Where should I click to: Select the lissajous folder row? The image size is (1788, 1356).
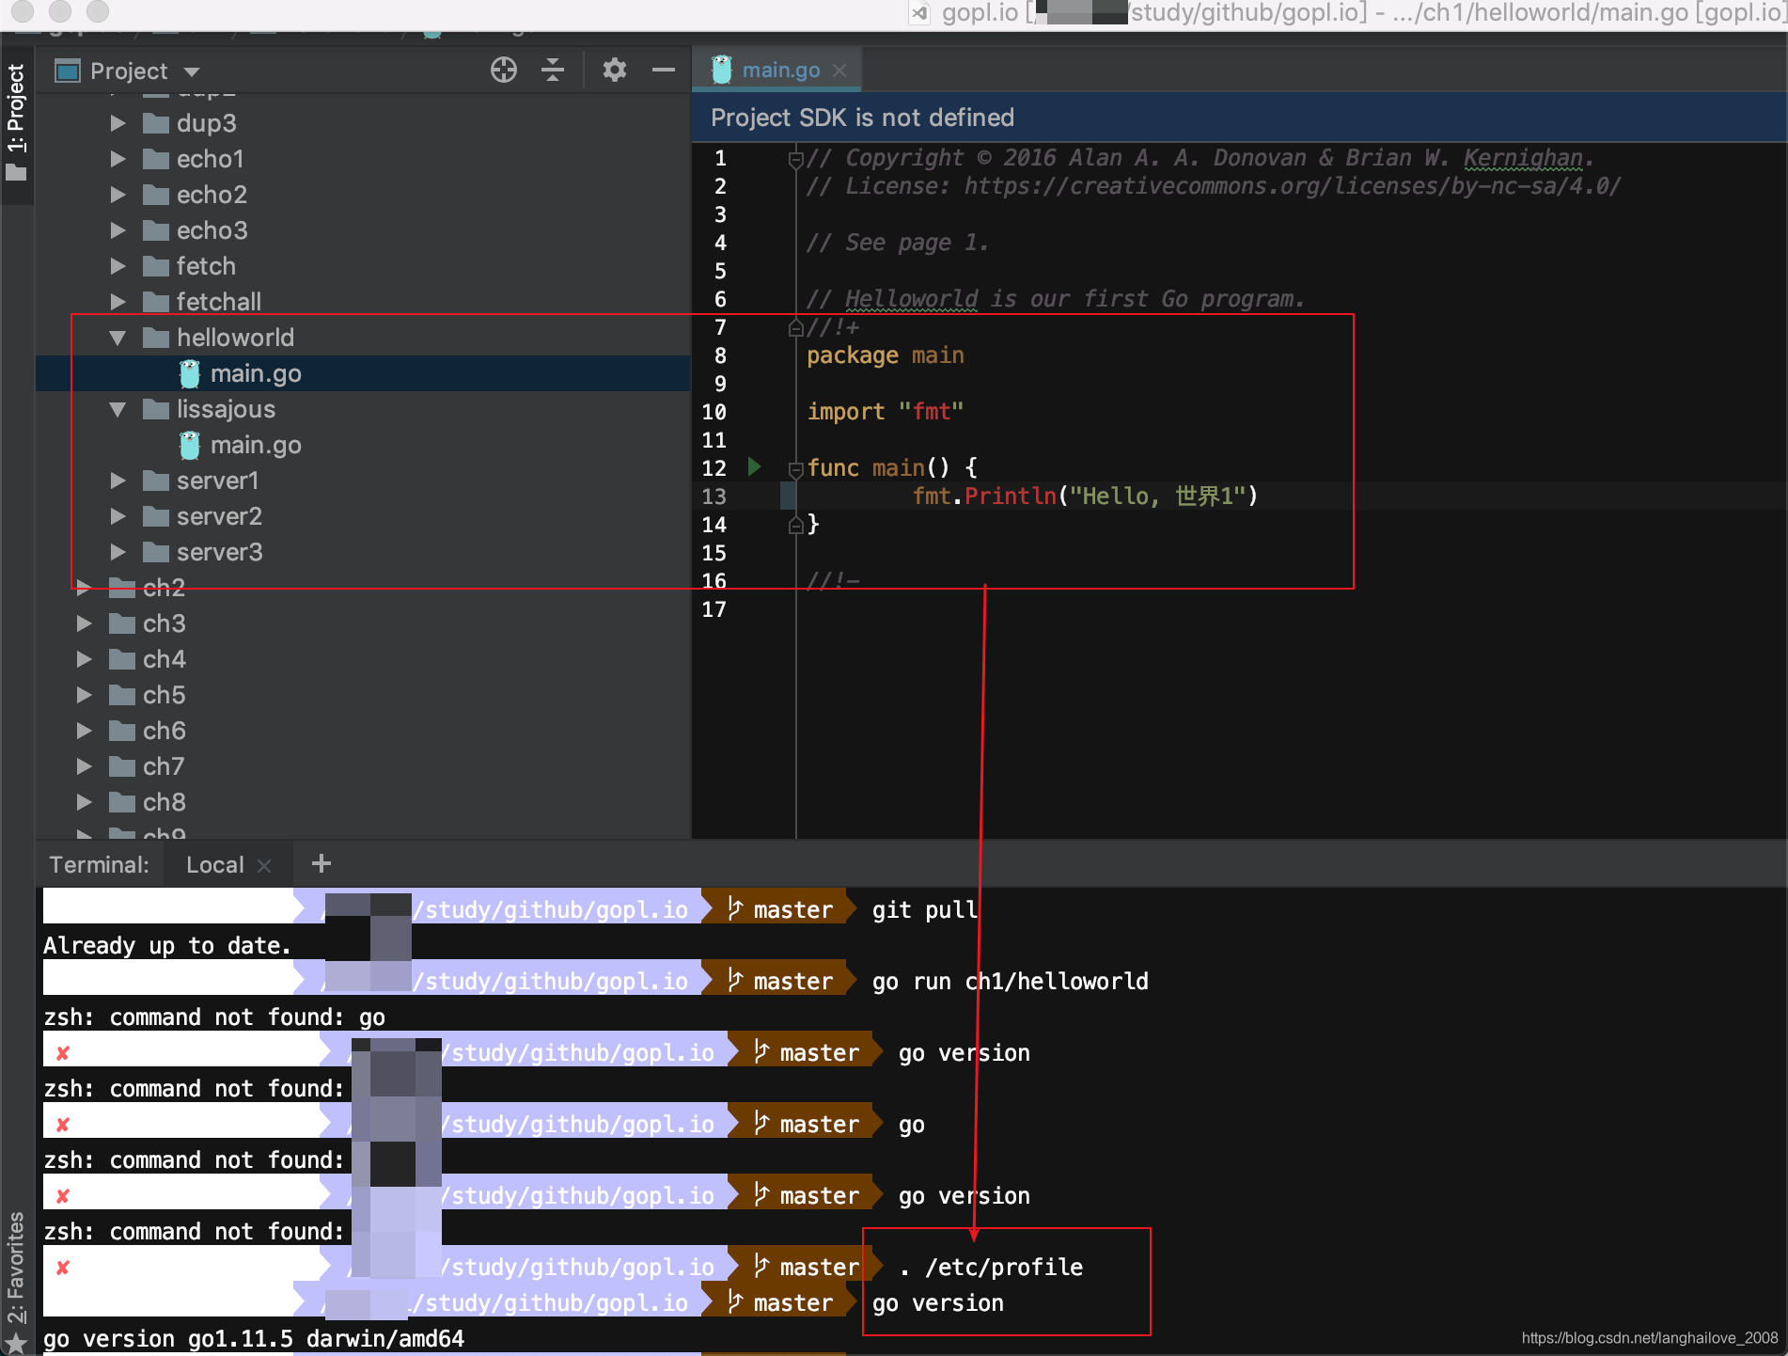click(363, 409)
